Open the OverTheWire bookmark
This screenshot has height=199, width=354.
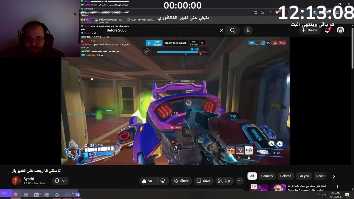140,20
